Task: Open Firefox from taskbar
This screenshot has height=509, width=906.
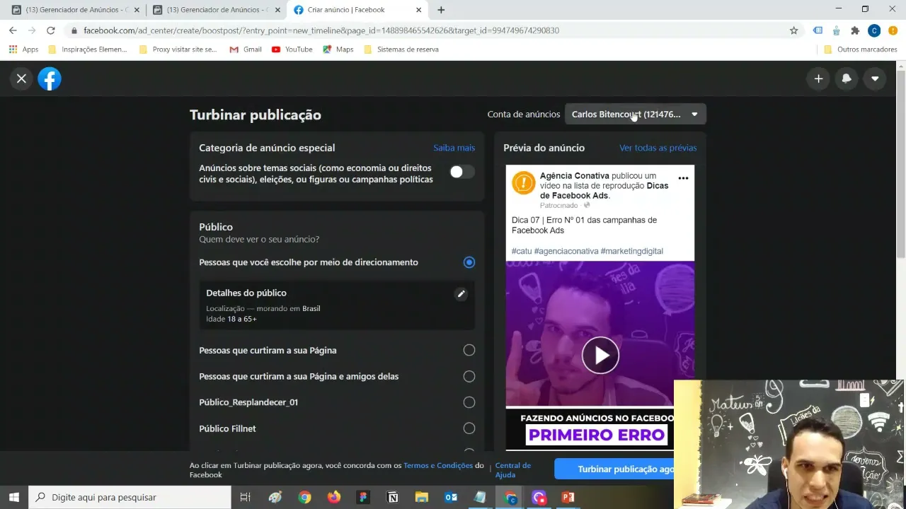Action: (334, 497)
